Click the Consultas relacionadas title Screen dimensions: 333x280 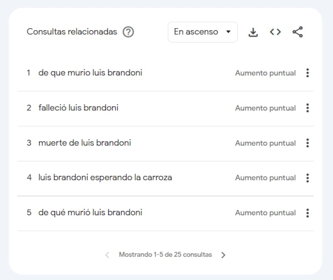72,32
